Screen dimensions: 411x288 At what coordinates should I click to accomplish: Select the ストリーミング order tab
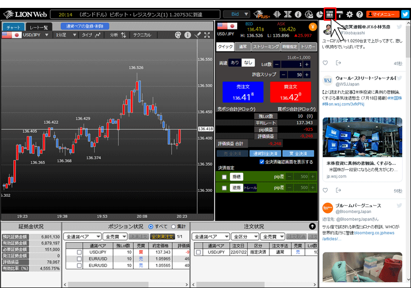(265, 47)
